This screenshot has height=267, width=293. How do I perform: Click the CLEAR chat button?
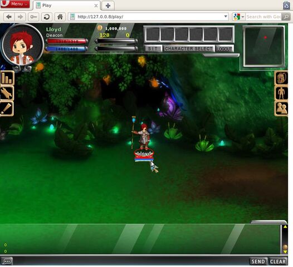pyautogui.click(x=277, y=261)
